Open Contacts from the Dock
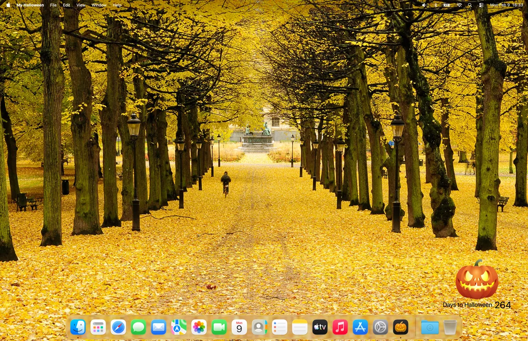528x341 pixels. [259, 327]
